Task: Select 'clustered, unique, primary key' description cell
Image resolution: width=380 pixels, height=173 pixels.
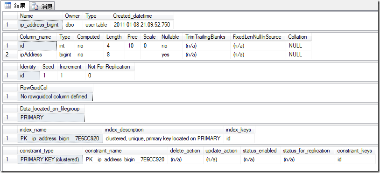Action: pos(163,138)
